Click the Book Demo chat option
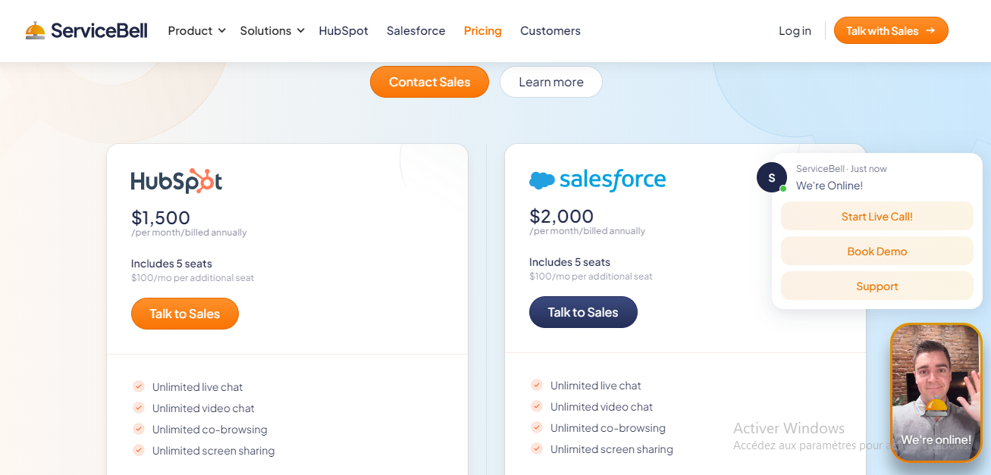 pyautogui.click(x=877, y=251)
